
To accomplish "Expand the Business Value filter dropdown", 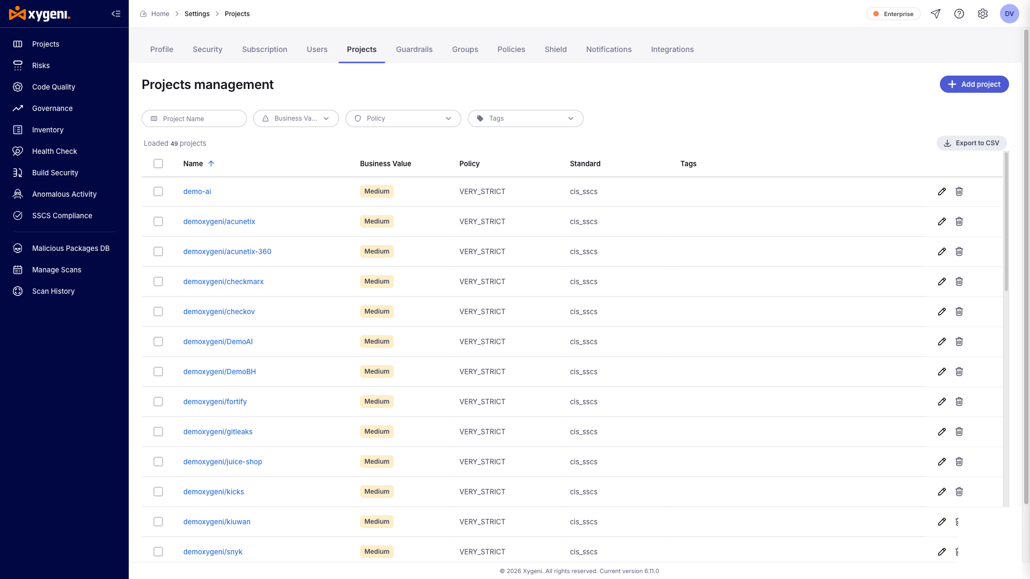I will pos(296,118).
